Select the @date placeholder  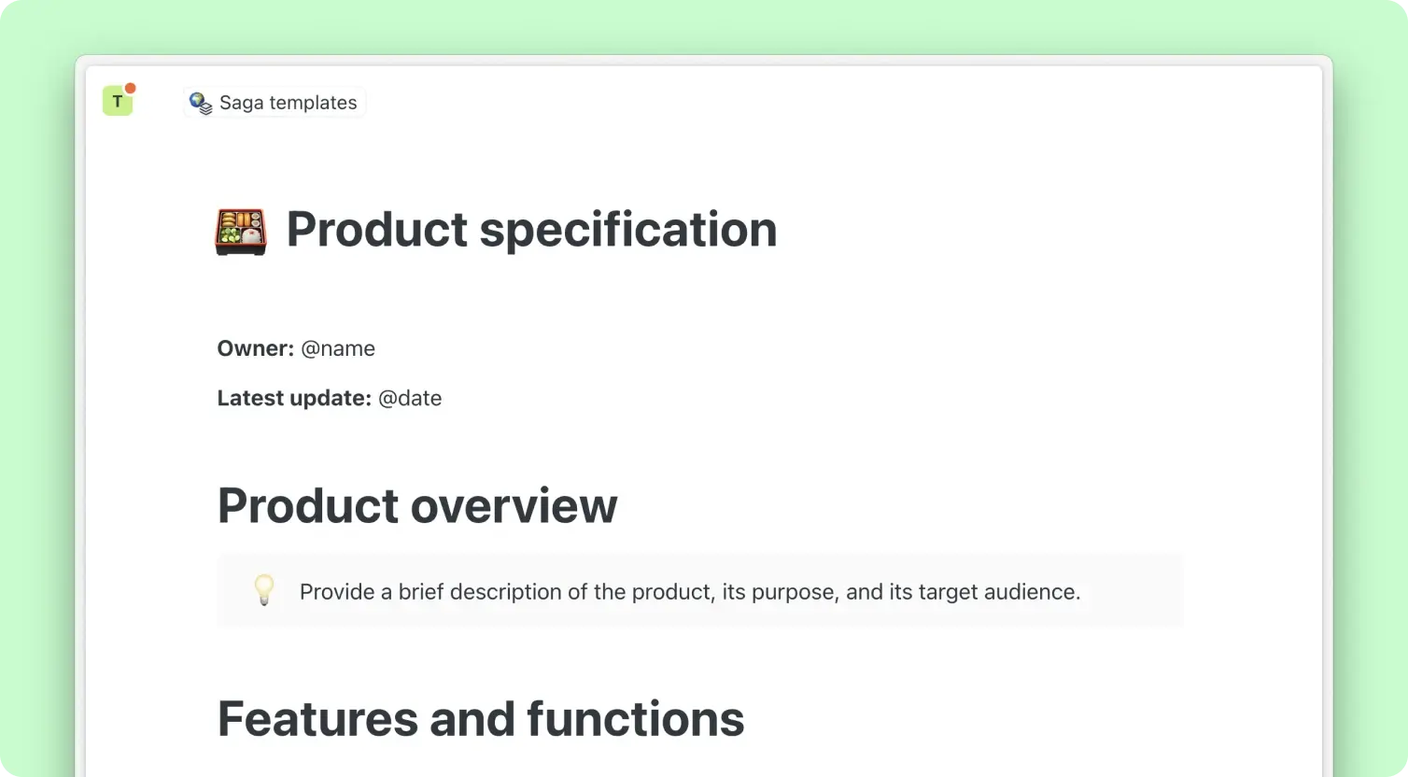click(410, 398)
